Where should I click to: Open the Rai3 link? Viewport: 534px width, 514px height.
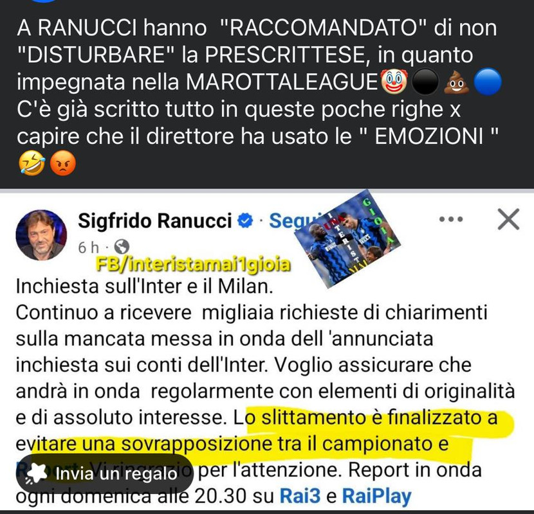300,496
